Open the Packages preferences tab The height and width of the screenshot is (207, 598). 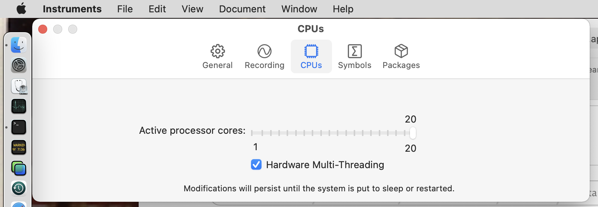[401, 57]
